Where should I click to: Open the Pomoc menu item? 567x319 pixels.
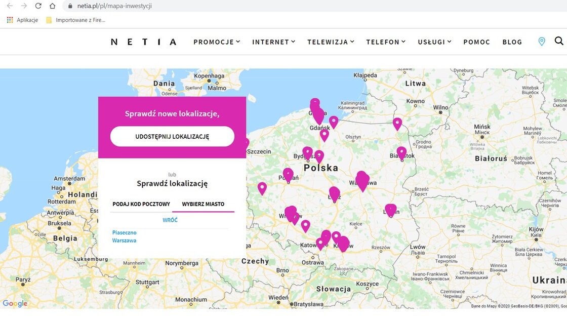pyautogui.click(x=476, y=42)
